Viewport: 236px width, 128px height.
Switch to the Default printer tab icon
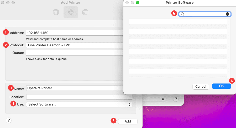56,12
